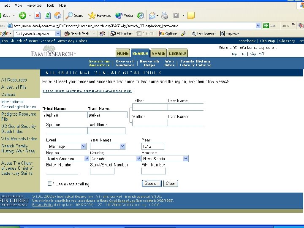Open Conditions of Use footer link
Screen dimensions: 304x228
tap(122, 201)
